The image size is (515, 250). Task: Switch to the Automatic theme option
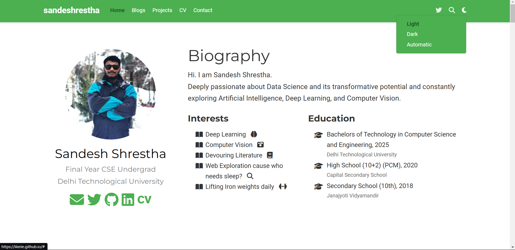point(419,45)
